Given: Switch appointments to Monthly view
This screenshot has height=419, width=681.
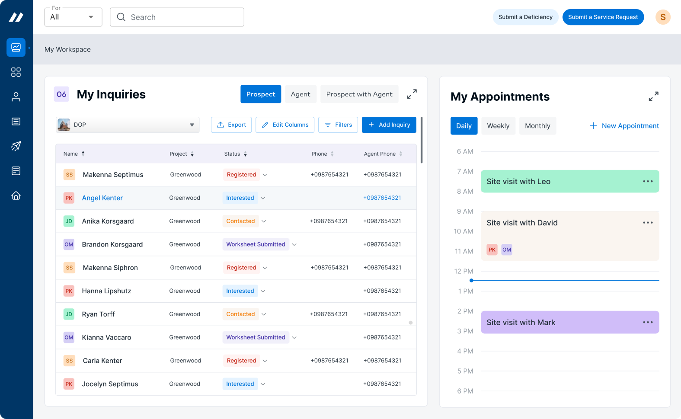Looking at the screenshot, I should tap(537, 126).
